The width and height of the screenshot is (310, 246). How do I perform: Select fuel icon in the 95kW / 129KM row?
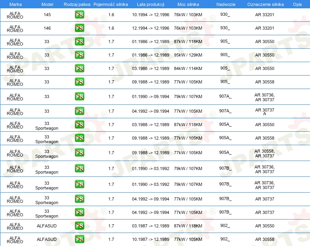79,55
